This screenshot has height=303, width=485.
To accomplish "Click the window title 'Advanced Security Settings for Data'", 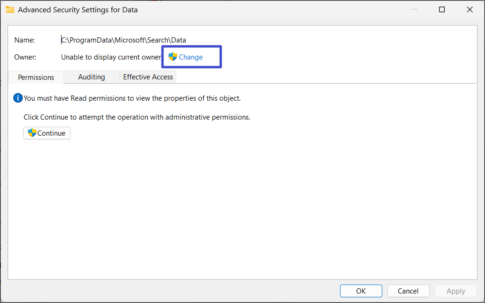I will (78, 9).
